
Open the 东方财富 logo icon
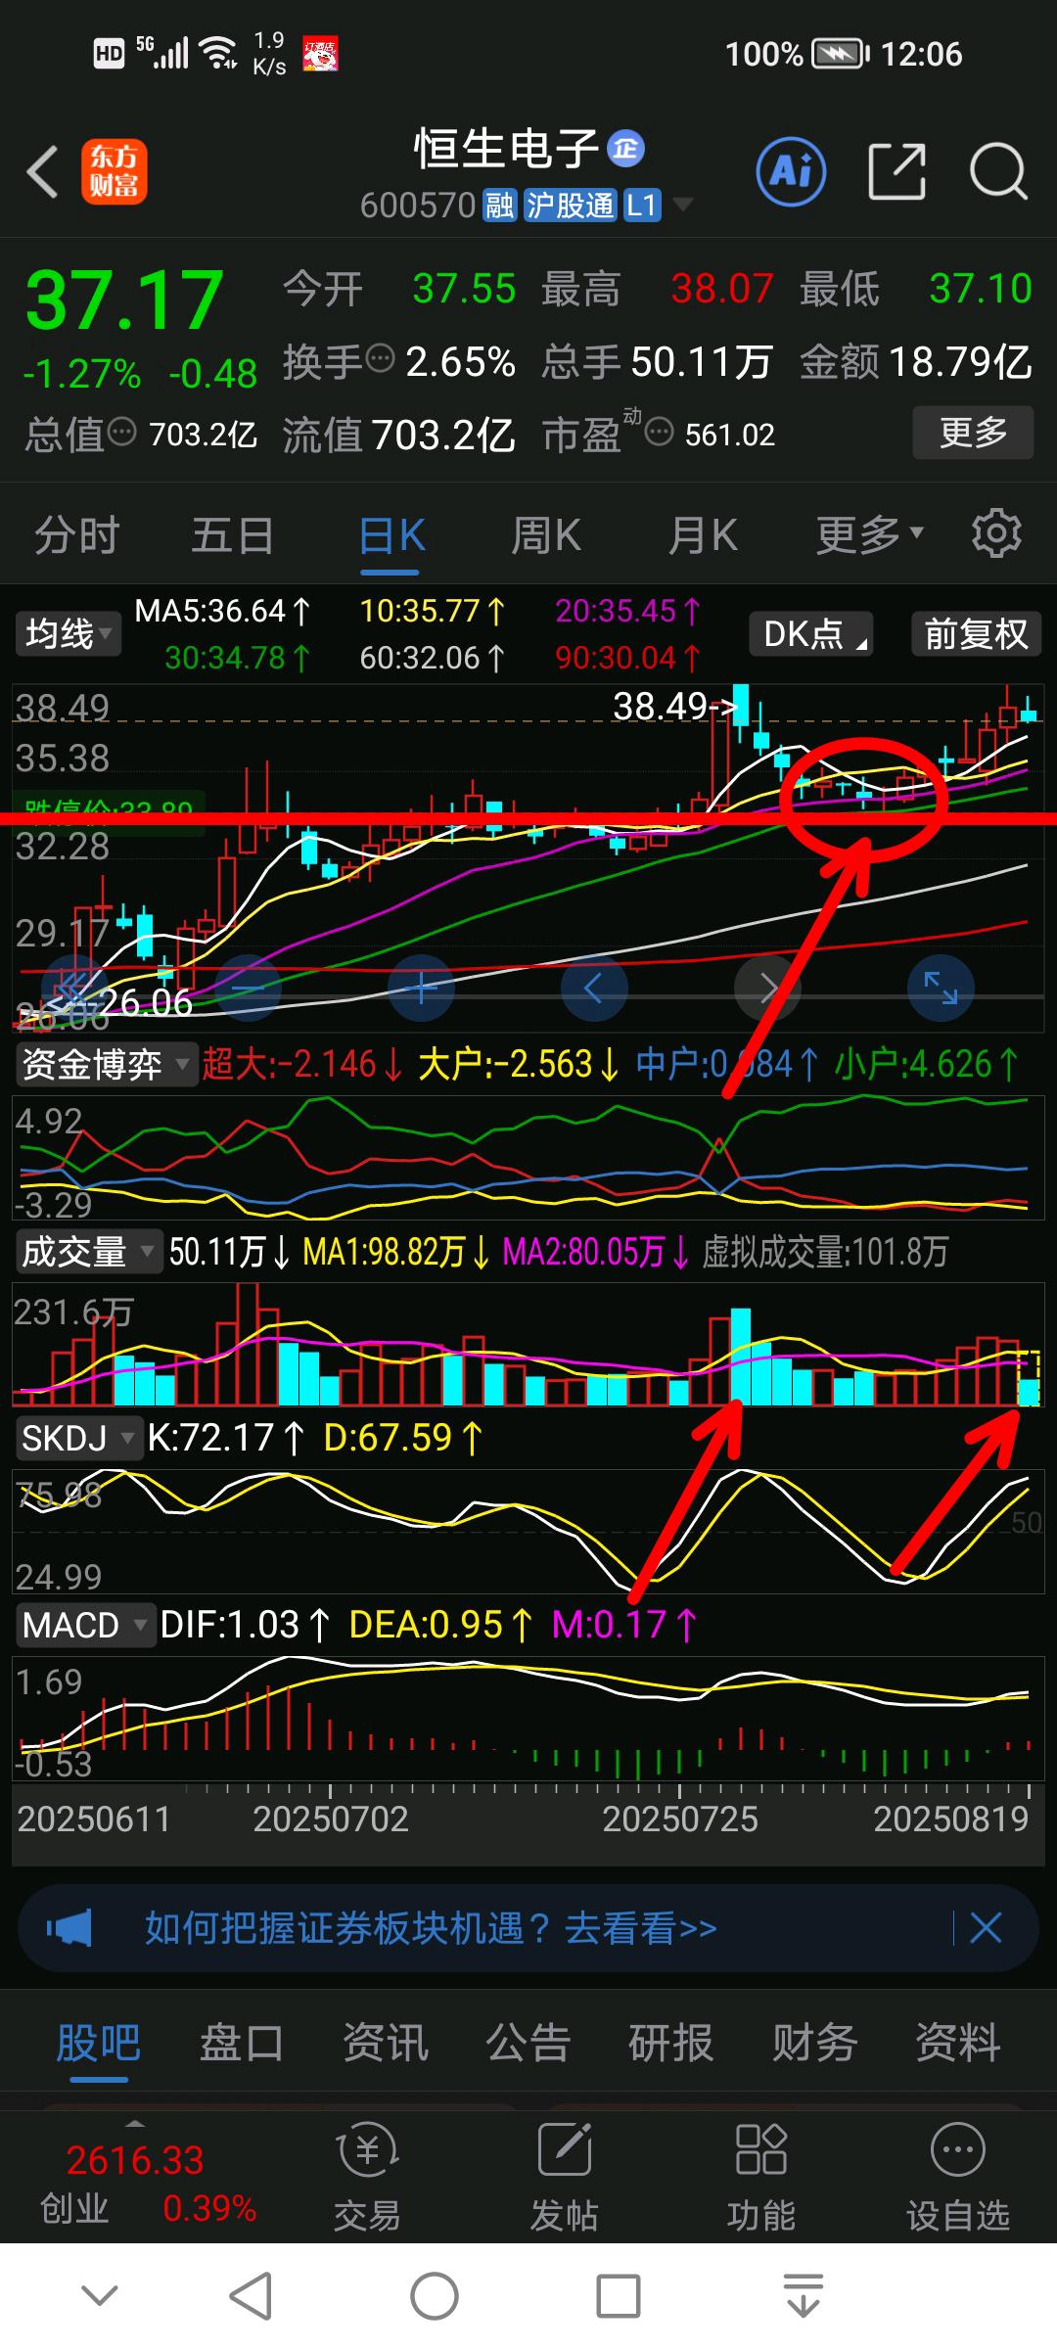point(115,171)
